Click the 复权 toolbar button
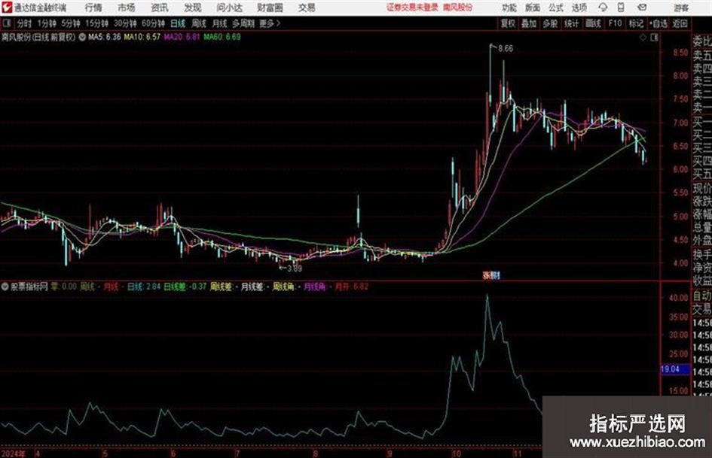Viewport: 712px width, 458px height. [x=508, y=23]
